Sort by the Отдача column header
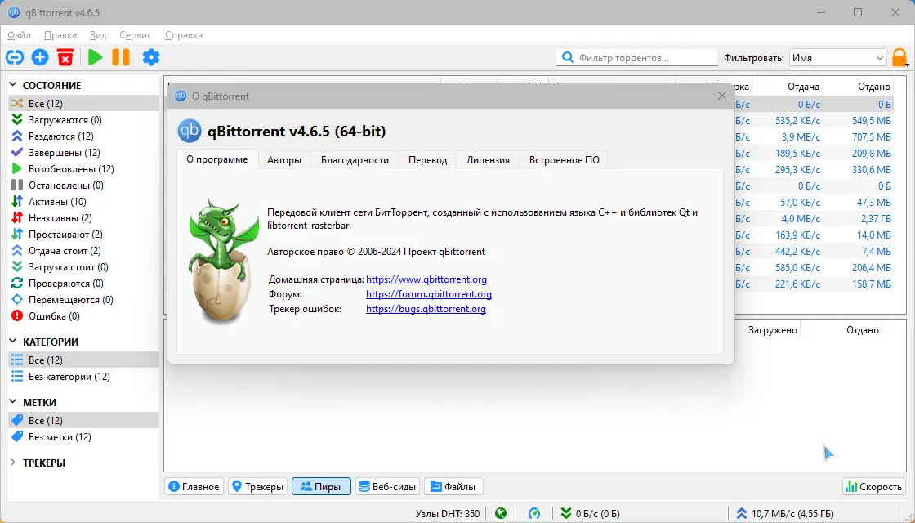The image size is (915, 523). click(x=787, y=87)
